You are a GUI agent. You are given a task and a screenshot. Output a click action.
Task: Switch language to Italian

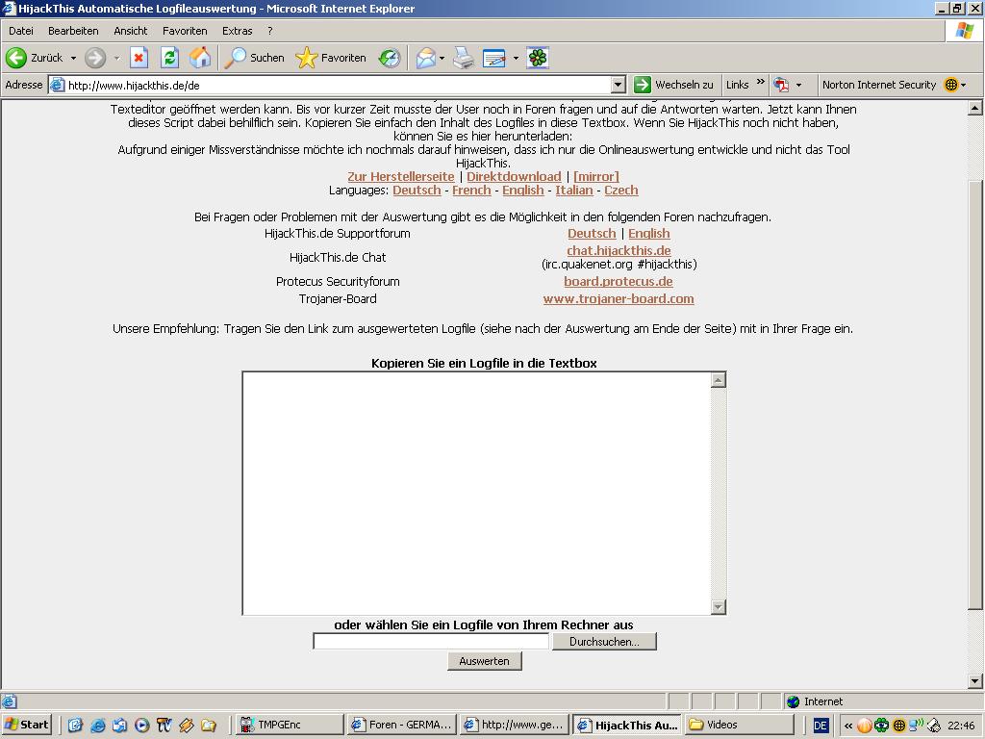point(574,190)
